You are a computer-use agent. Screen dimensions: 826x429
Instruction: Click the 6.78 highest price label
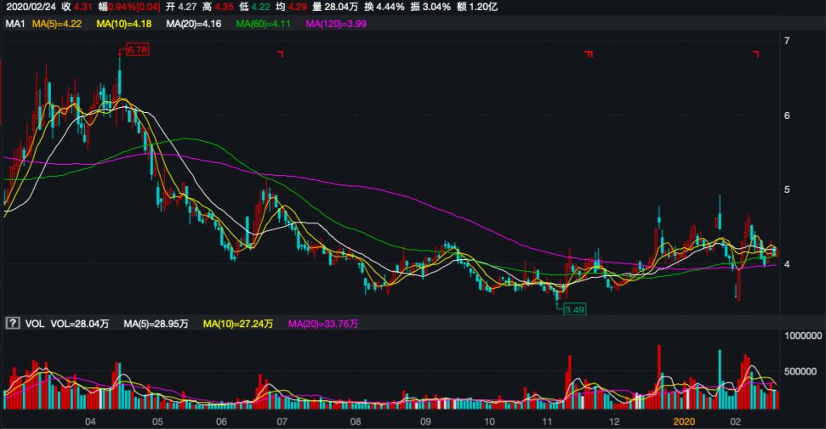click(x=137, y=51)
